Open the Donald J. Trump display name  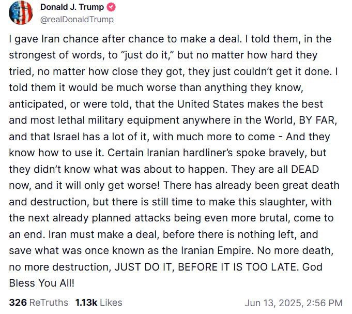72,8
